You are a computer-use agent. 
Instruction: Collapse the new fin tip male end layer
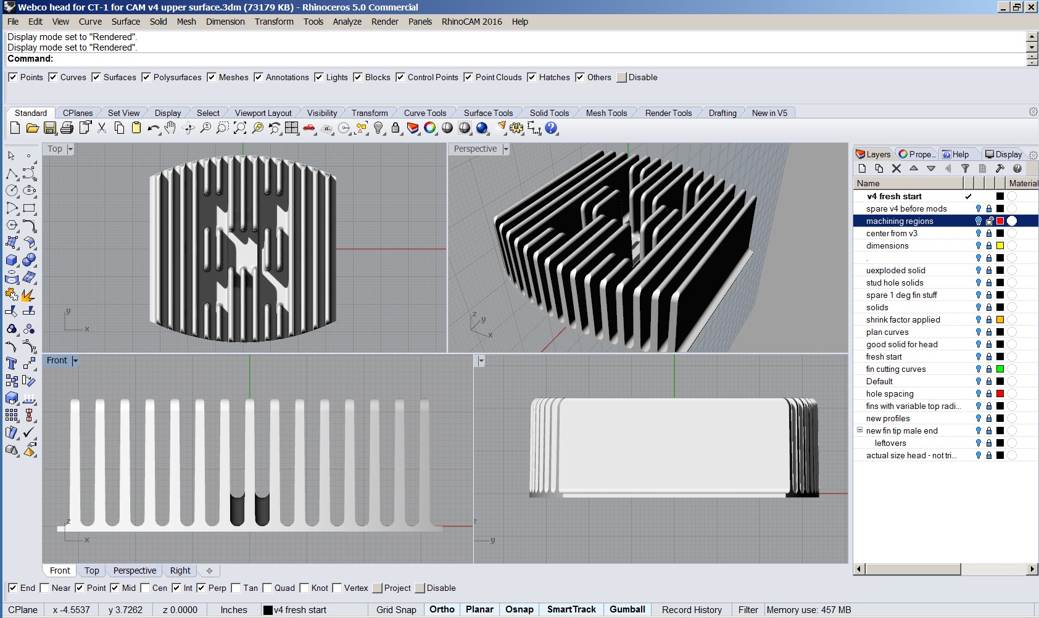[x=859, y=430]
